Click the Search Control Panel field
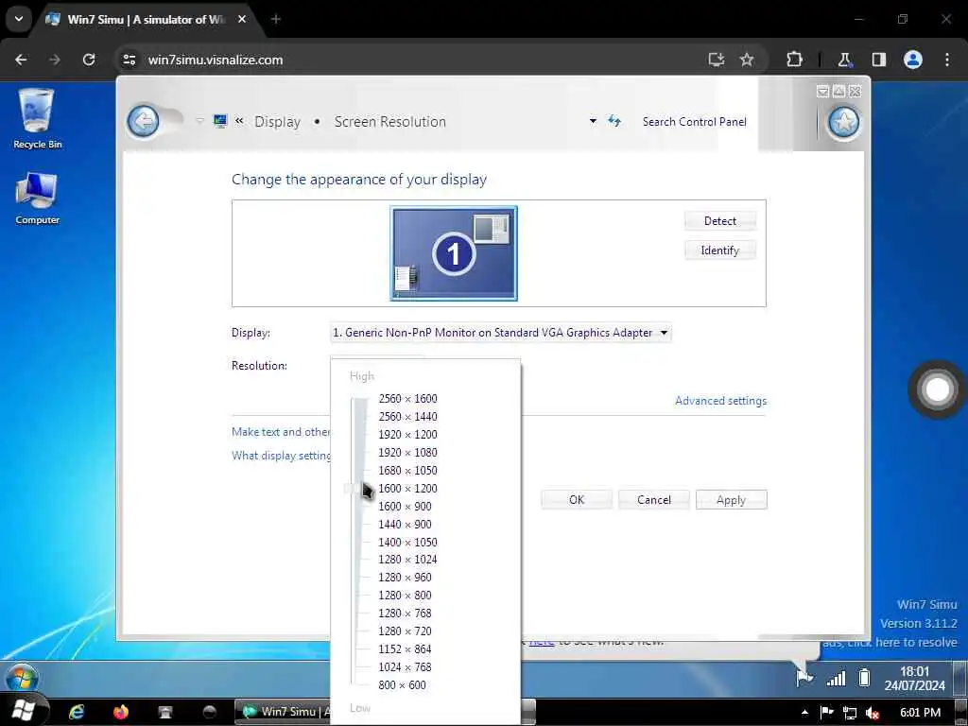The image size is (968, 726). click(695, 121)
